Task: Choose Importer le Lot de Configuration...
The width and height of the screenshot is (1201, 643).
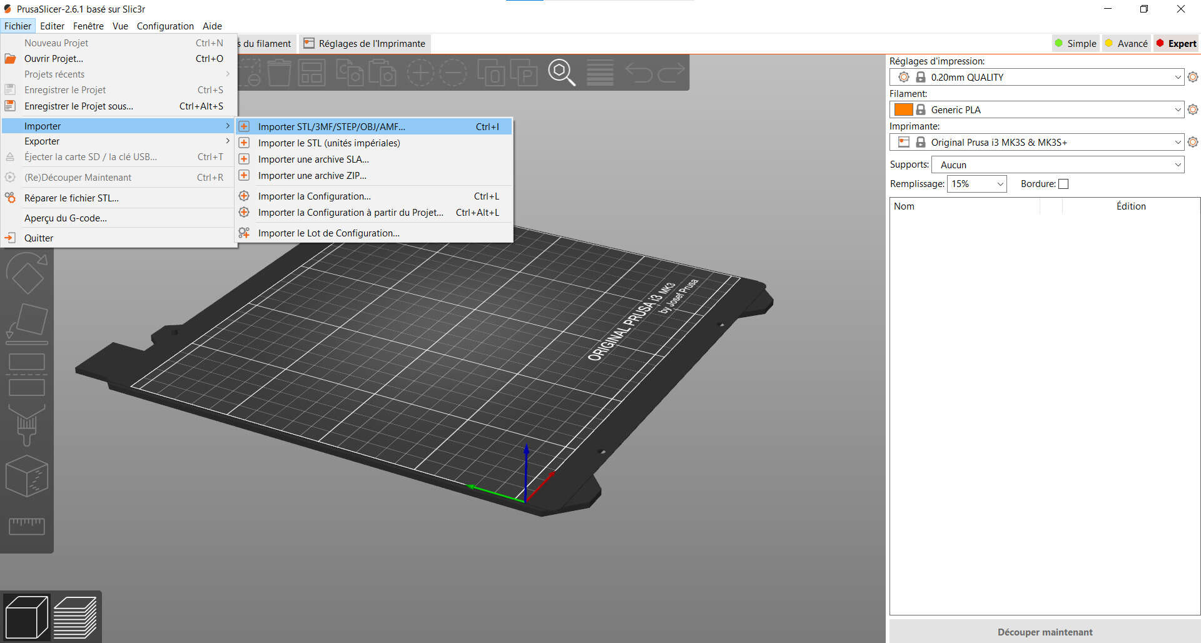Action: pos(374,233)
